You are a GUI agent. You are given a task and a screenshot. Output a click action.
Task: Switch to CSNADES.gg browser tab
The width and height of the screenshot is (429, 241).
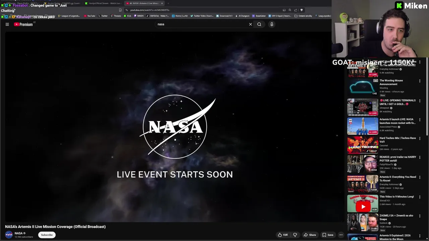point(63,3)
